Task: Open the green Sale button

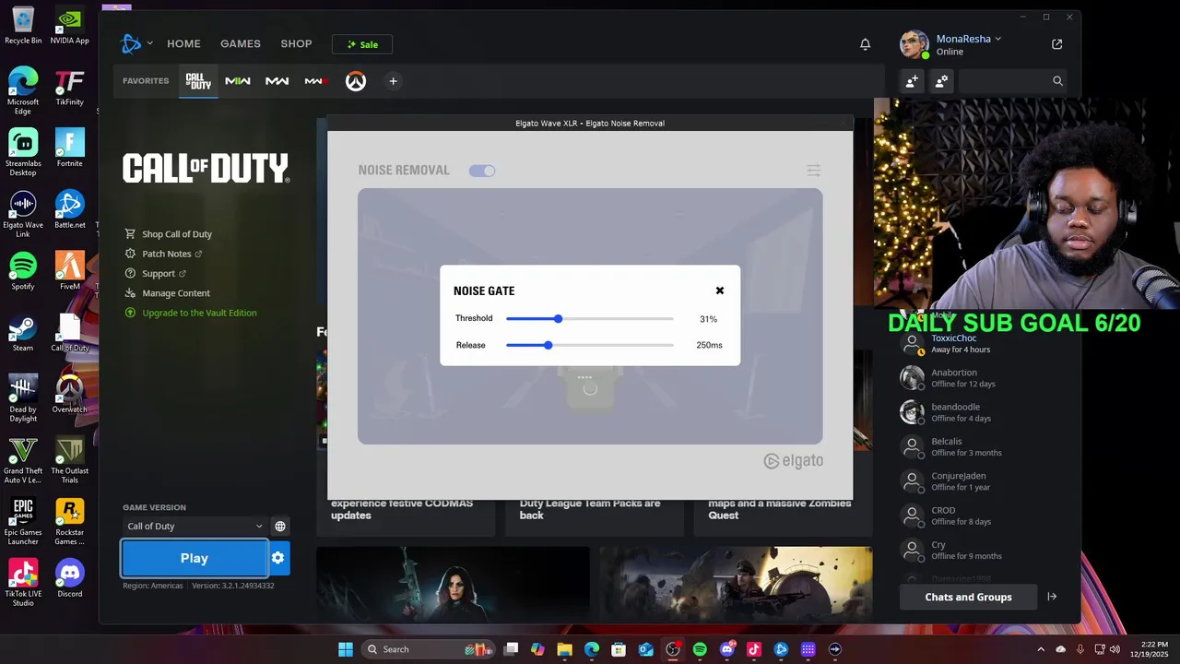Action: (362, 44)
